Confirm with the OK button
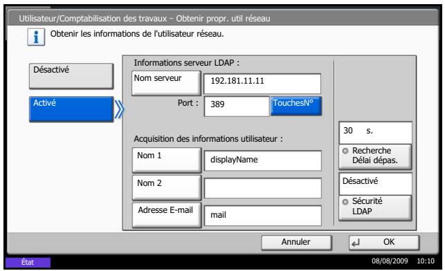Image resolution: width=445 pixels, height=271 pixels. pos(384,243)
